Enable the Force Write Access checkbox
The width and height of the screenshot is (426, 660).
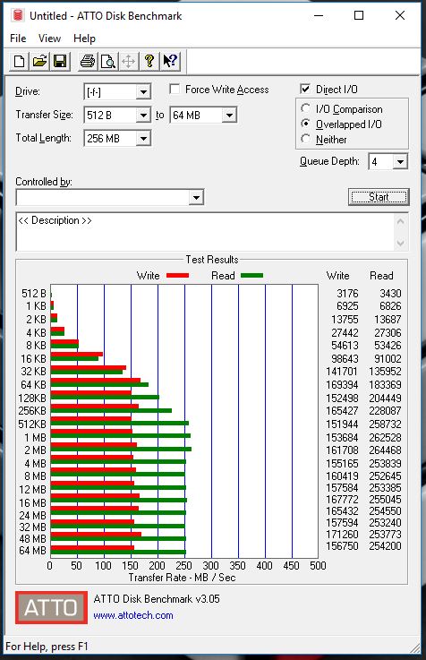tap(175, 90)
